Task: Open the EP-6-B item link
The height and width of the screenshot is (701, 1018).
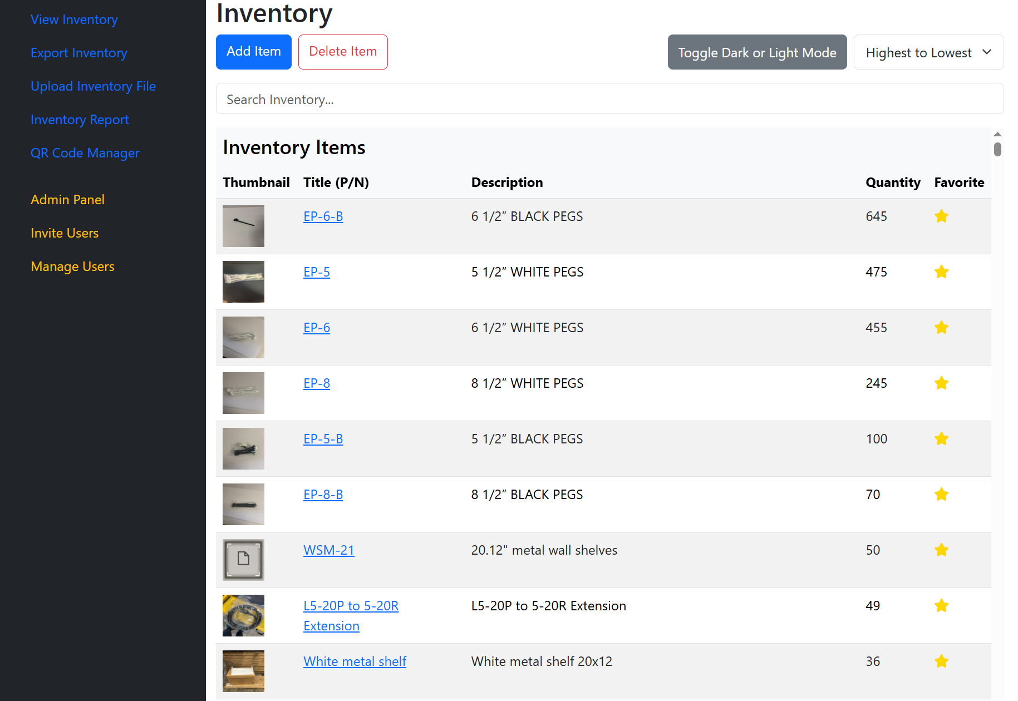Action: pyautogui.click(x=323, y=216)
